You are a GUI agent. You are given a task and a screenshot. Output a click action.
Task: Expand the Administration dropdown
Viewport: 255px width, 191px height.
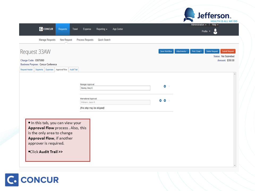[x=199, y=25]
